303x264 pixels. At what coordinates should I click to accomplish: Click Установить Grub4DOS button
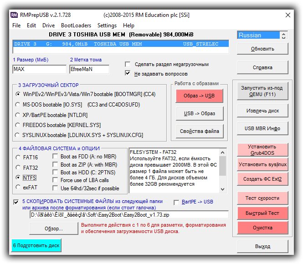coord(262,150)
